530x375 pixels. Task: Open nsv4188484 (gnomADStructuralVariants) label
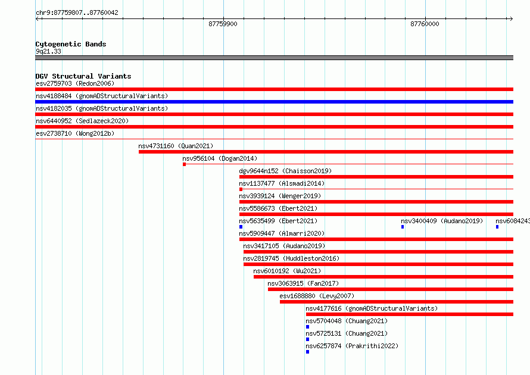pyautogui.click(x=102, y=96)
